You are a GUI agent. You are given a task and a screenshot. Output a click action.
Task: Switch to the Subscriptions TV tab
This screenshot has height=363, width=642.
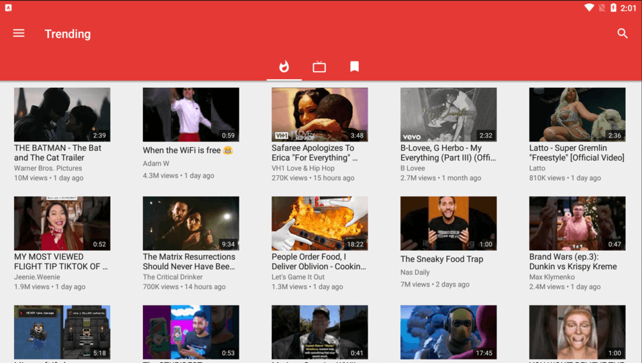(x=319, y=66)
